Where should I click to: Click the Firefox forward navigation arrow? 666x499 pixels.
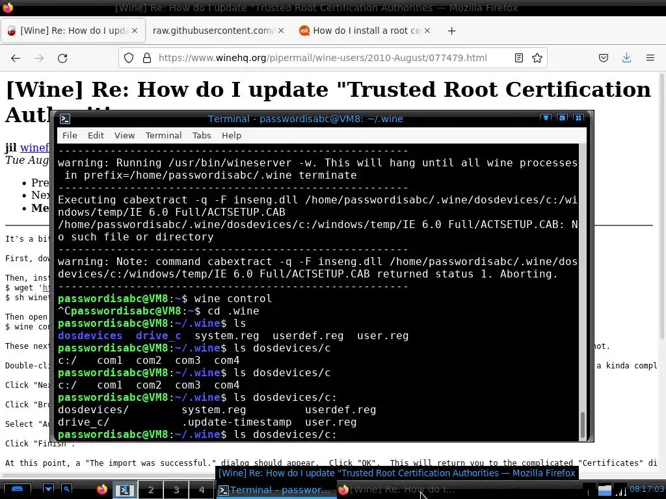point(39,58)
